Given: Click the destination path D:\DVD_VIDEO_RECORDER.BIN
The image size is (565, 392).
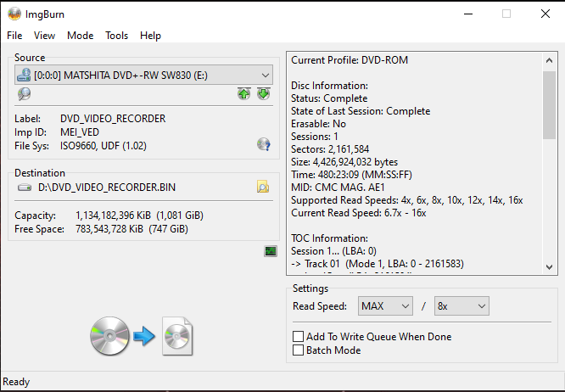Looking at the screenshot, I should tap(107, 188).
